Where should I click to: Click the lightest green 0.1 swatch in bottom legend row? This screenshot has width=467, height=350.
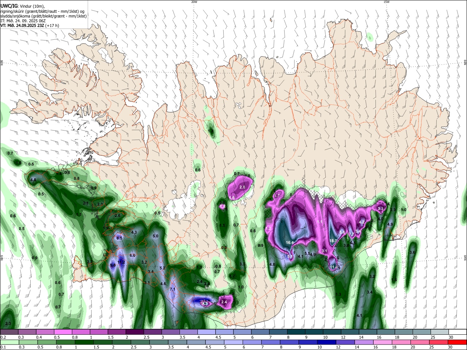(9, 342)
